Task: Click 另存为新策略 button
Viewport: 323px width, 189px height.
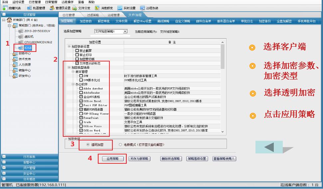Action: tap(139, 159)
